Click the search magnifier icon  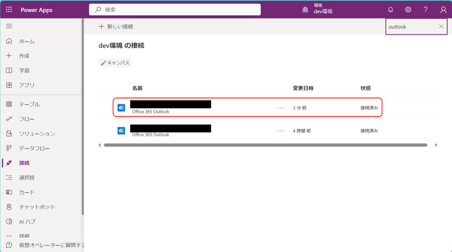pyautogui.click(x=98, y=10)
